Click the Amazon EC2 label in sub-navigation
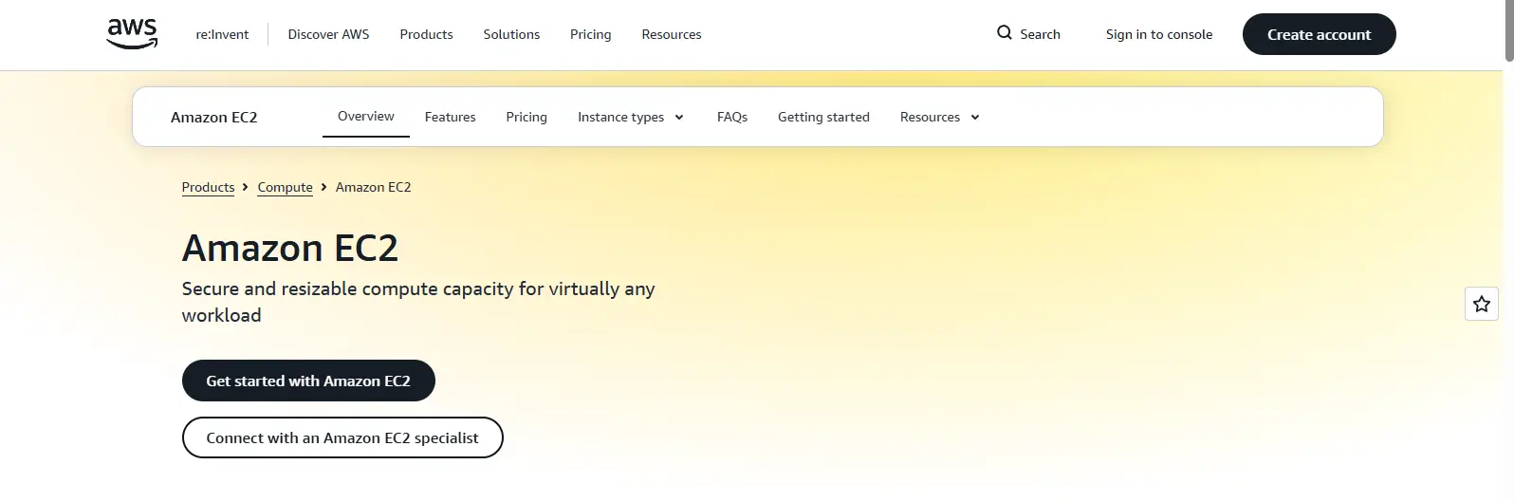 click(214, 118)
